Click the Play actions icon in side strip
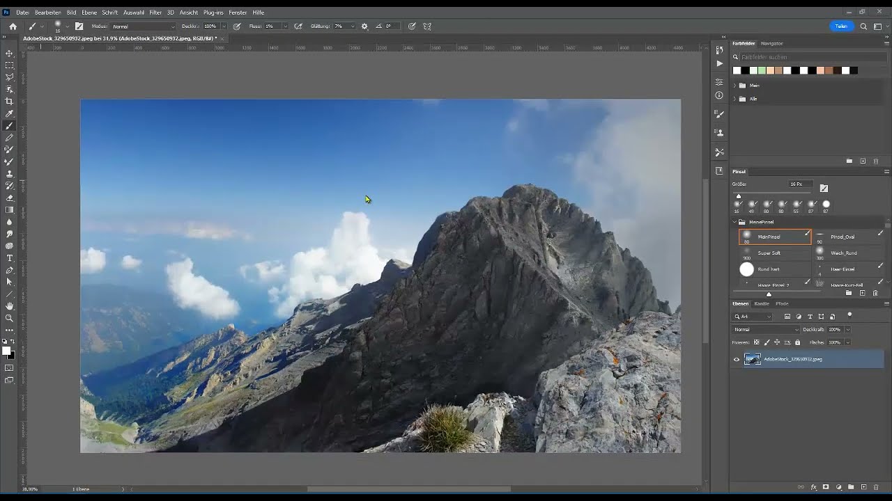 point(719,63)
